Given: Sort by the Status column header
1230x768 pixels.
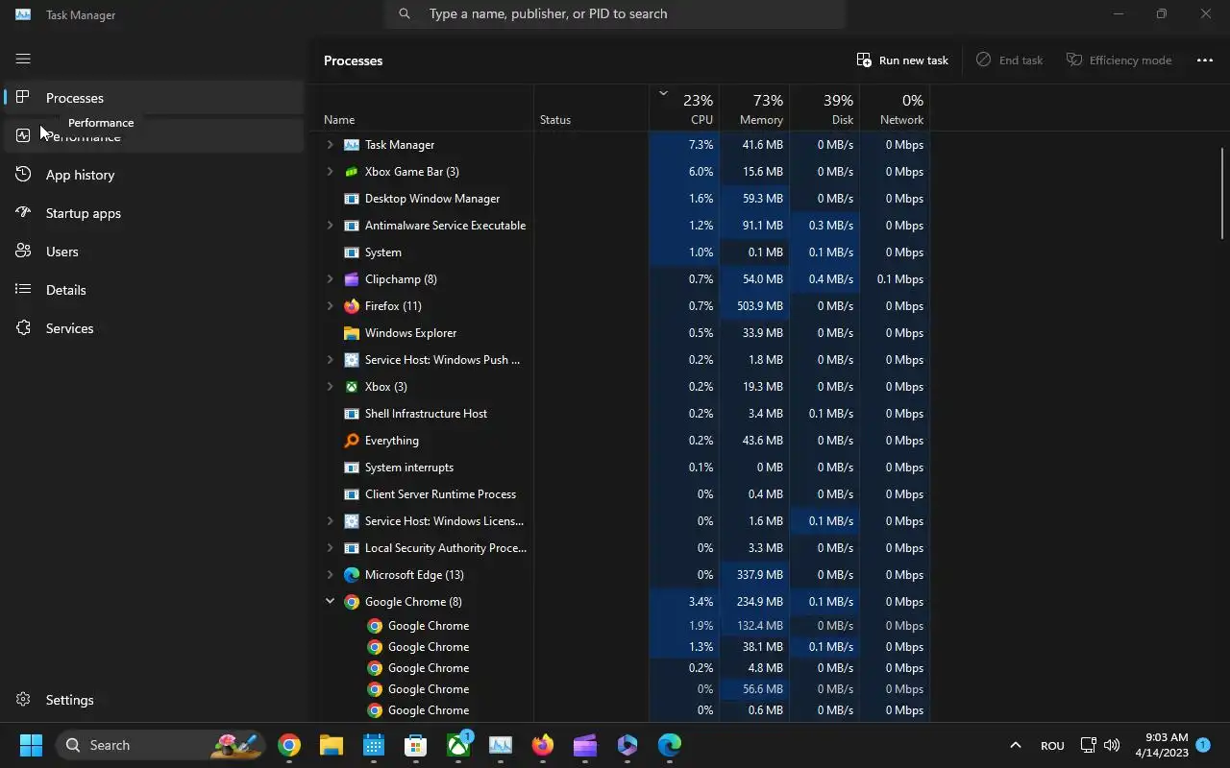Looking at the screenshot, I should coord(592,108).
